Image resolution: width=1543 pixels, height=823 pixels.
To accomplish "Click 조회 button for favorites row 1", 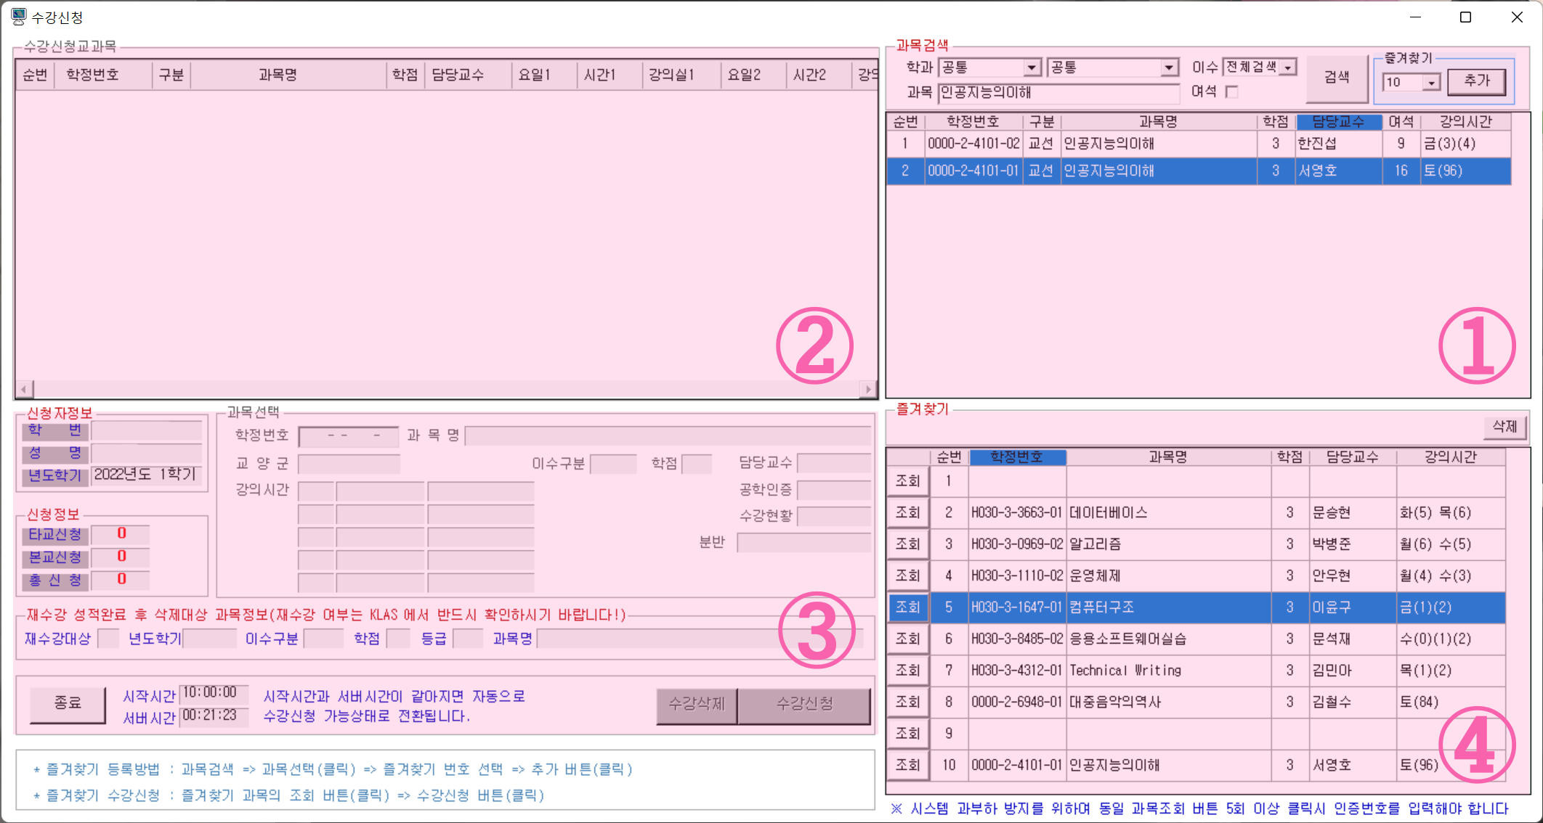I will click(x=908, y=481).
